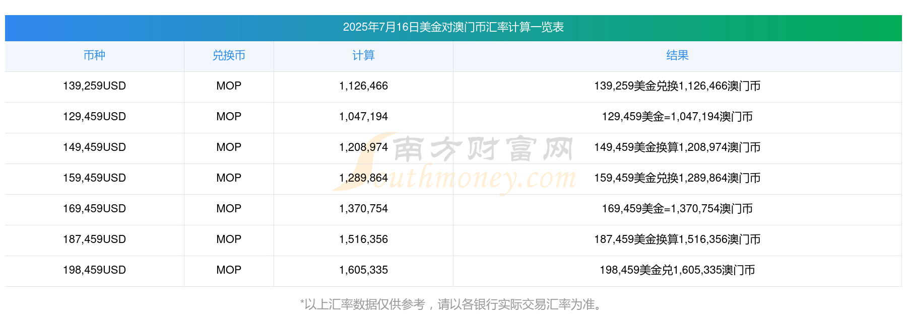Viewport: 907px width, 327px height.
Task: Select the calculated value 1,516,356
Action: (363, 239)
